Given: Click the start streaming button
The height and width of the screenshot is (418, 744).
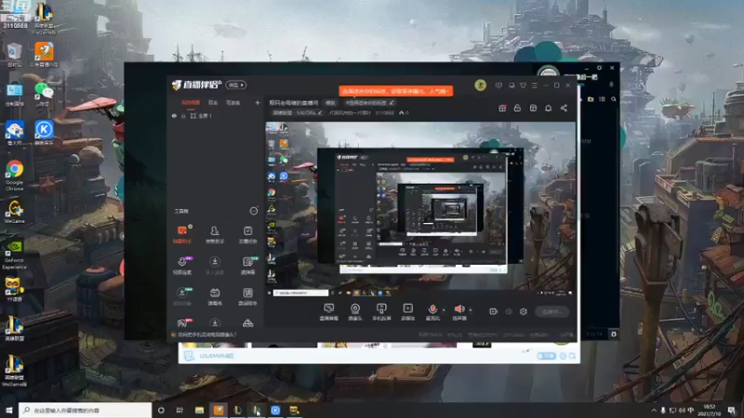Looking at the screenshot, I should [551, 311].
